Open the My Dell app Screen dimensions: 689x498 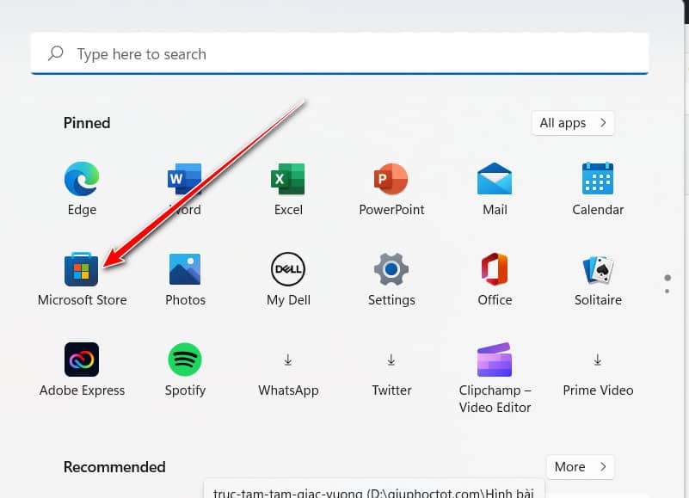288,269
